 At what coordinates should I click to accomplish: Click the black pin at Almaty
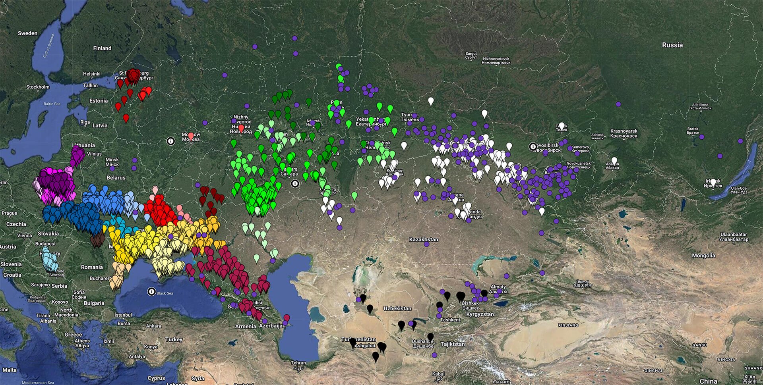(484, 294)
